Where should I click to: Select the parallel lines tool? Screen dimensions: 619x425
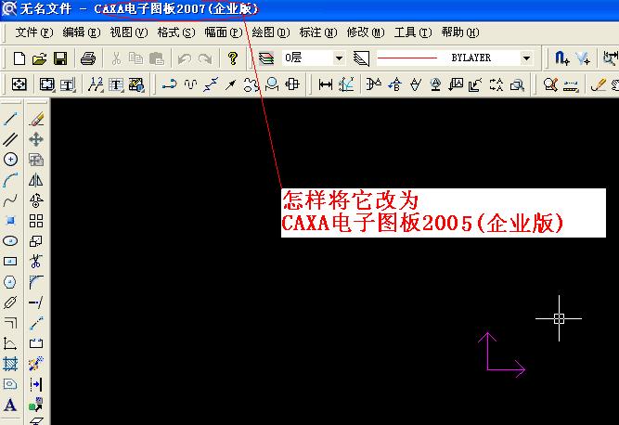pos(10,139)
